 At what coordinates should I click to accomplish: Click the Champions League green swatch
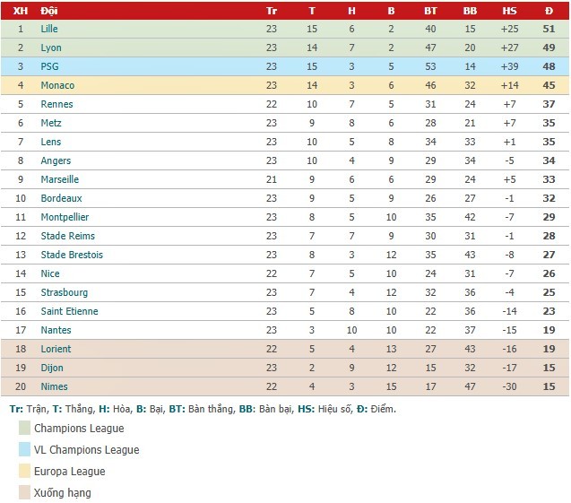pos(24,428)
